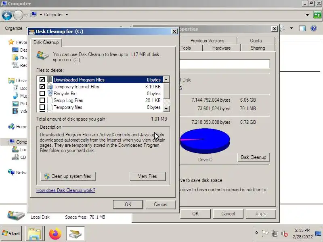This screenshot has height=242, width=323.
Task: Open Previous Versions tab in Properties window
Action: point(207,41)
